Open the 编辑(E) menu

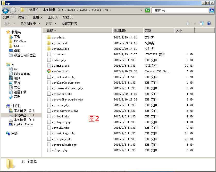tap(23, 17)
